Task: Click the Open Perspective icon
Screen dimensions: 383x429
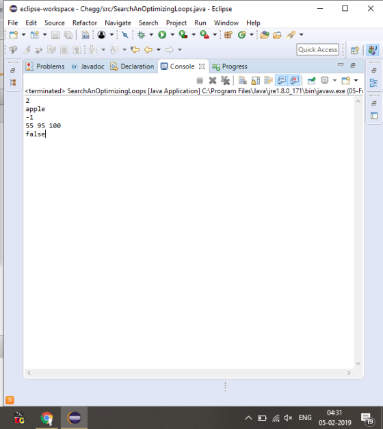Action: coord(354,50)
